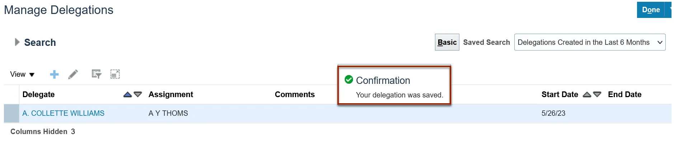Screen dimensions: 674x143
Task: Click the pencil Edit delegation icon
Action: point(73,74)
